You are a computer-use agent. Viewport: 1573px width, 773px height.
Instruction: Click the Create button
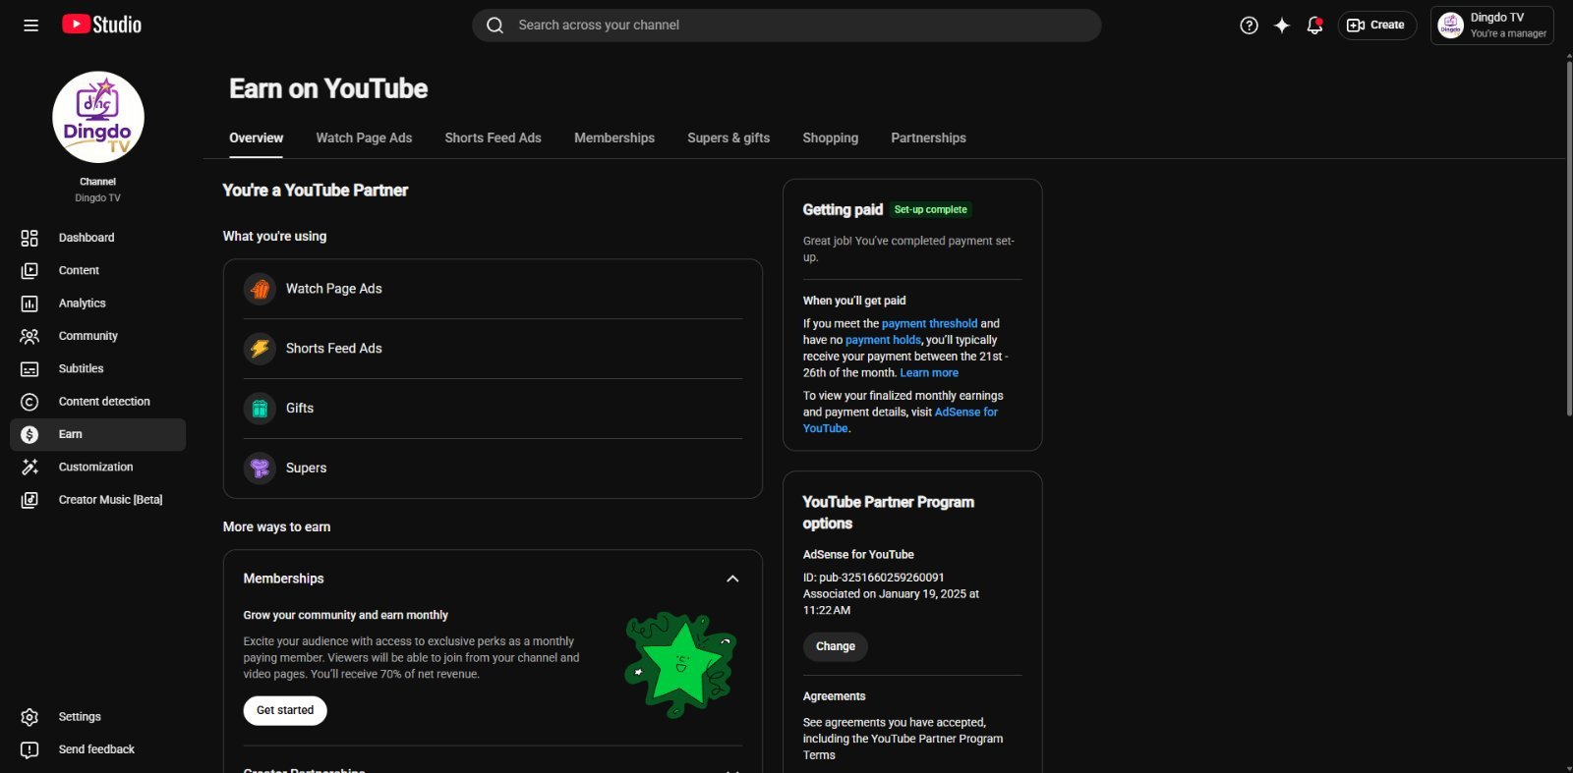tap(1376, 26)
